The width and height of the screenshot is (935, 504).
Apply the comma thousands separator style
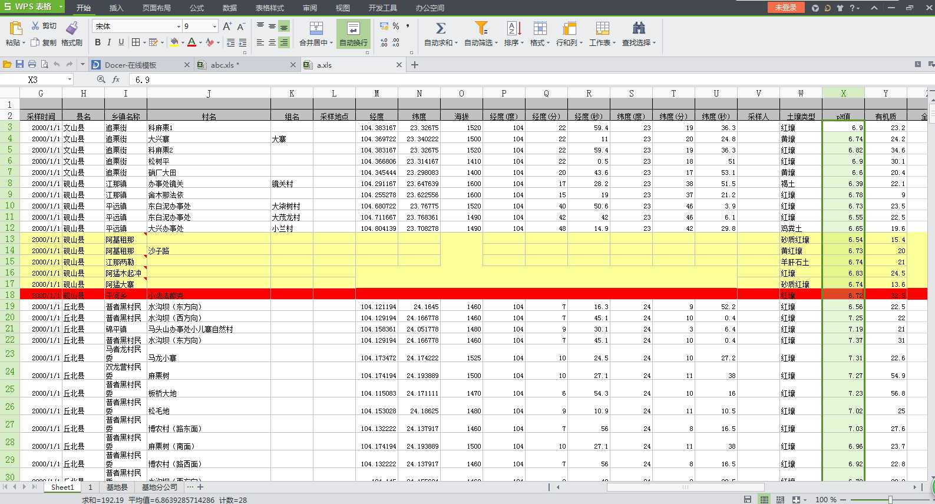click(407, 26)
